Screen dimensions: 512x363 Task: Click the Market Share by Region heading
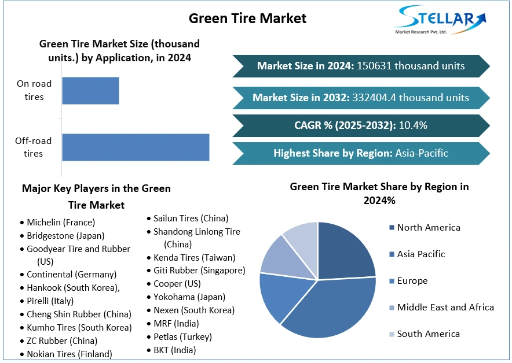[x=379, y=194]
